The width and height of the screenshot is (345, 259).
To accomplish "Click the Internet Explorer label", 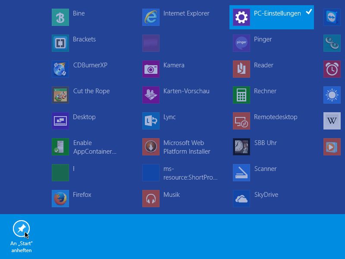I will coord(186,13).
